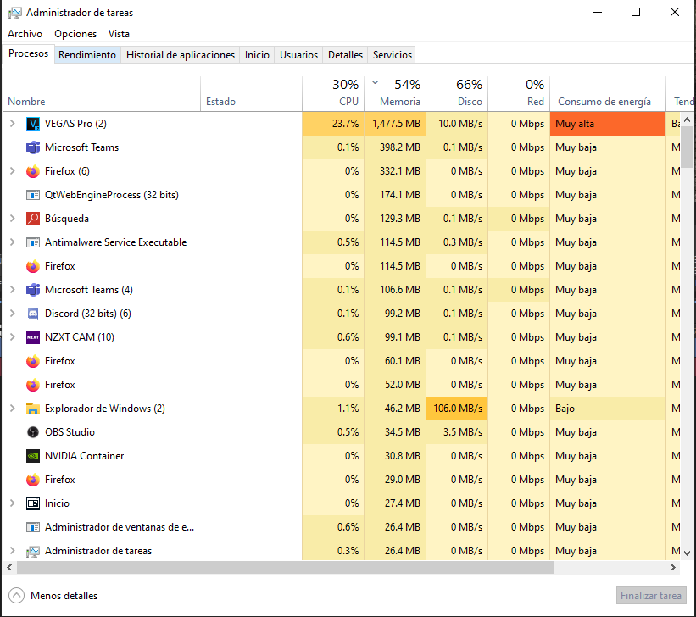
Task: Expand the VEGAS Pro (2) group
Action: [13, 124]
